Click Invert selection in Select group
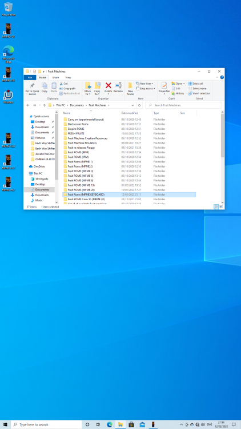 [x=199, y=93]
